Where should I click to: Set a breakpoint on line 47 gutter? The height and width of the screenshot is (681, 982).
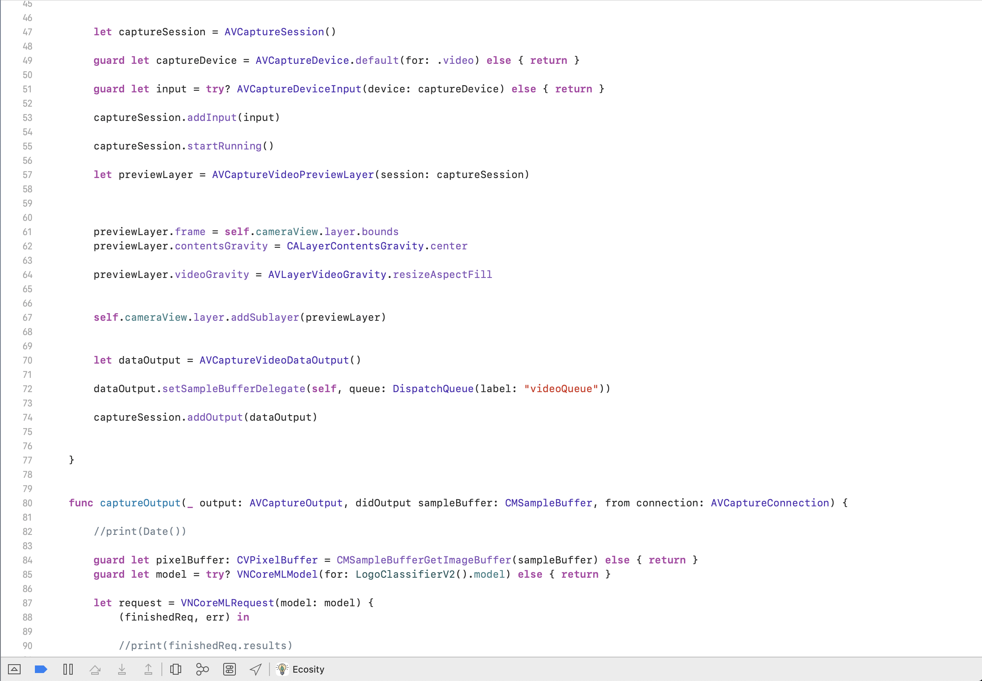(x=27, y=32)
